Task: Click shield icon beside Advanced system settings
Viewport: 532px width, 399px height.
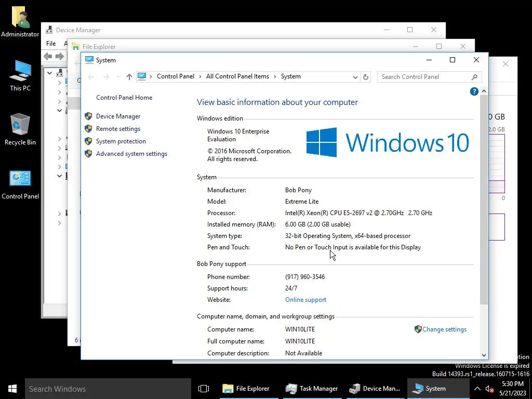Action: 88,154
